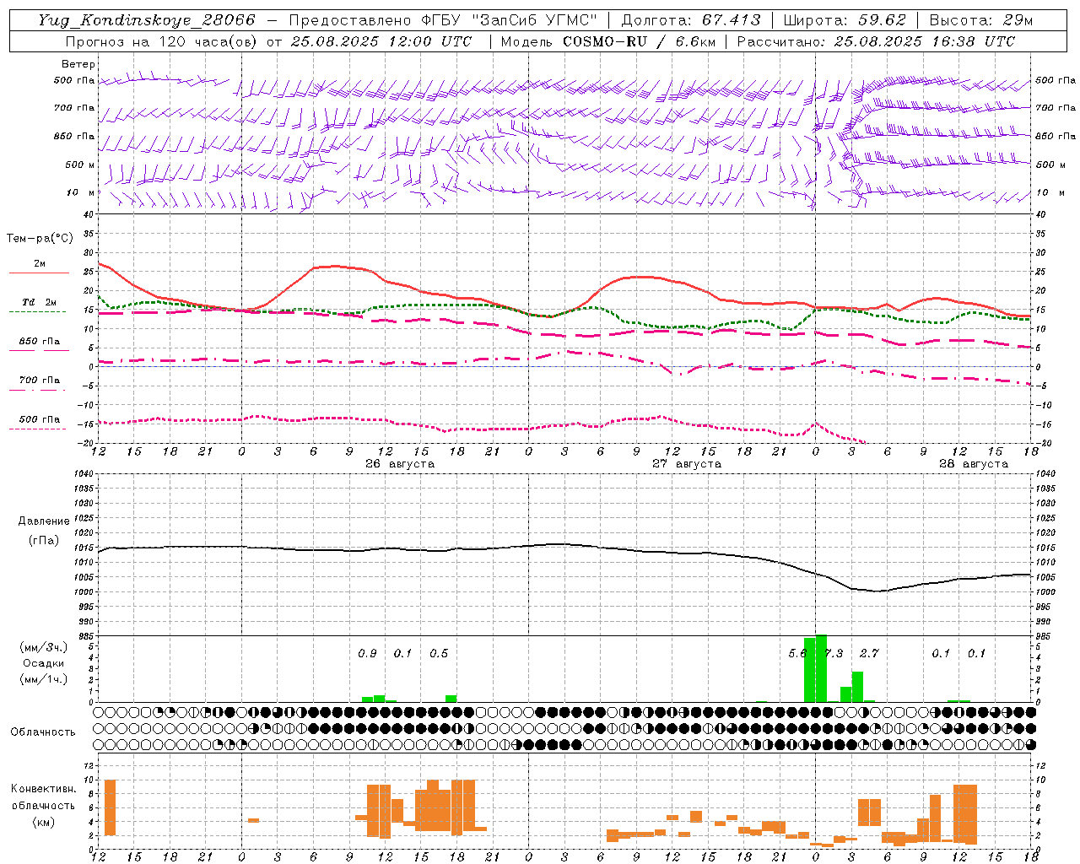Click the calculation time Рассчитано: 25.08.2025 16:38 UTC
Image resolution: width=1080 pixels, height=864 pixels.
coord(876,41)
